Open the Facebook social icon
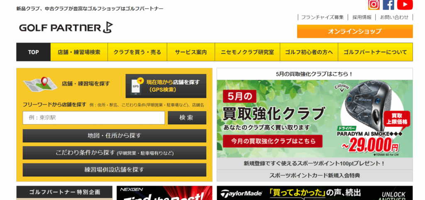425x200 pixels. click(x=388, y=5)
